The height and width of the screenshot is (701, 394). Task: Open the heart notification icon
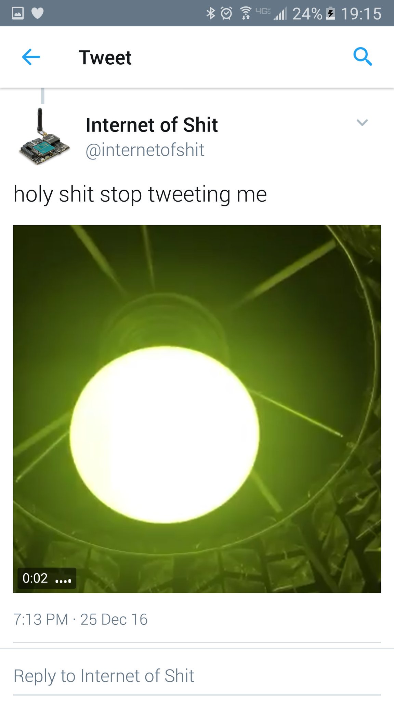[38, 13]
